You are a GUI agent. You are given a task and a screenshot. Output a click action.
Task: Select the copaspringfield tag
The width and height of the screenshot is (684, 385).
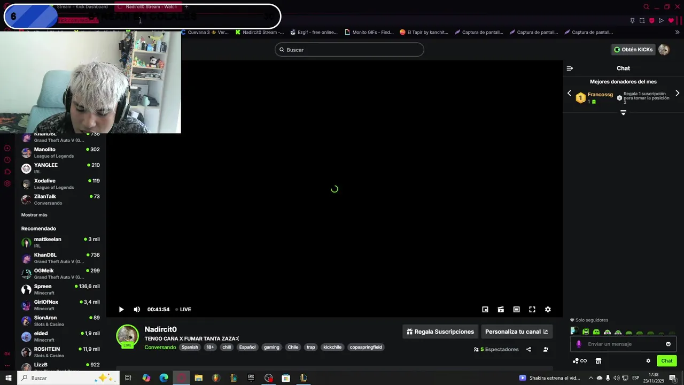(x=366, y=347)
